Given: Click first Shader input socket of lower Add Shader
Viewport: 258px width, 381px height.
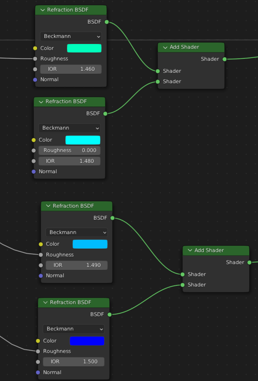Looking at the screenshot, I should coord(183,274).
